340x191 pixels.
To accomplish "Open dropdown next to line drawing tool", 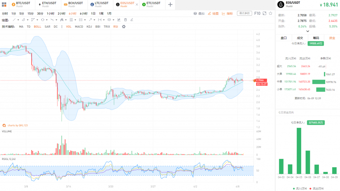I will point(18,20).
